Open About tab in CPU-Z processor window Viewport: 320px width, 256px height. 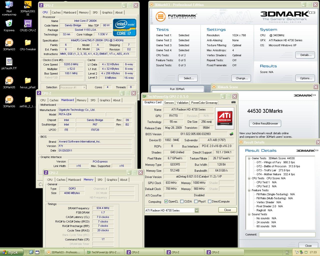[x=119, y=12]
